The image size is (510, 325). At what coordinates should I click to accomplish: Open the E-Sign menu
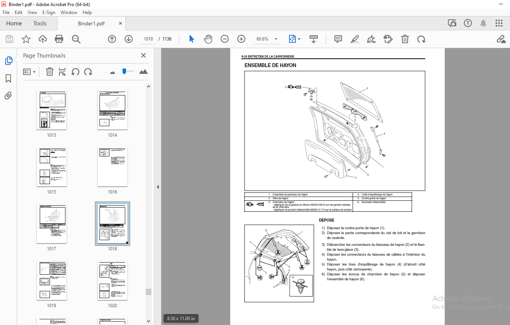[48, 12]
